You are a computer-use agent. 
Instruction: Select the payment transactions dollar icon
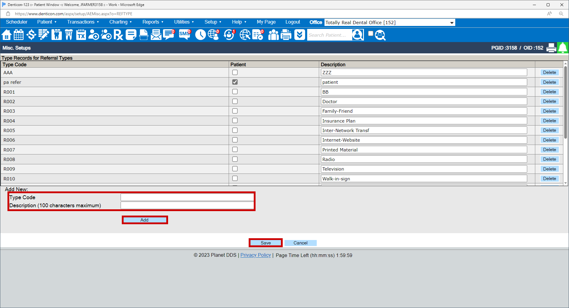coord(31,35)
